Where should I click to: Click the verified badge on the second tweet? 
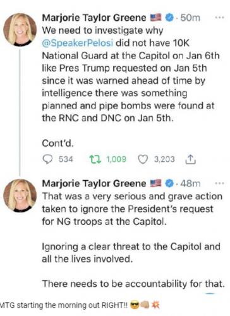169,183
